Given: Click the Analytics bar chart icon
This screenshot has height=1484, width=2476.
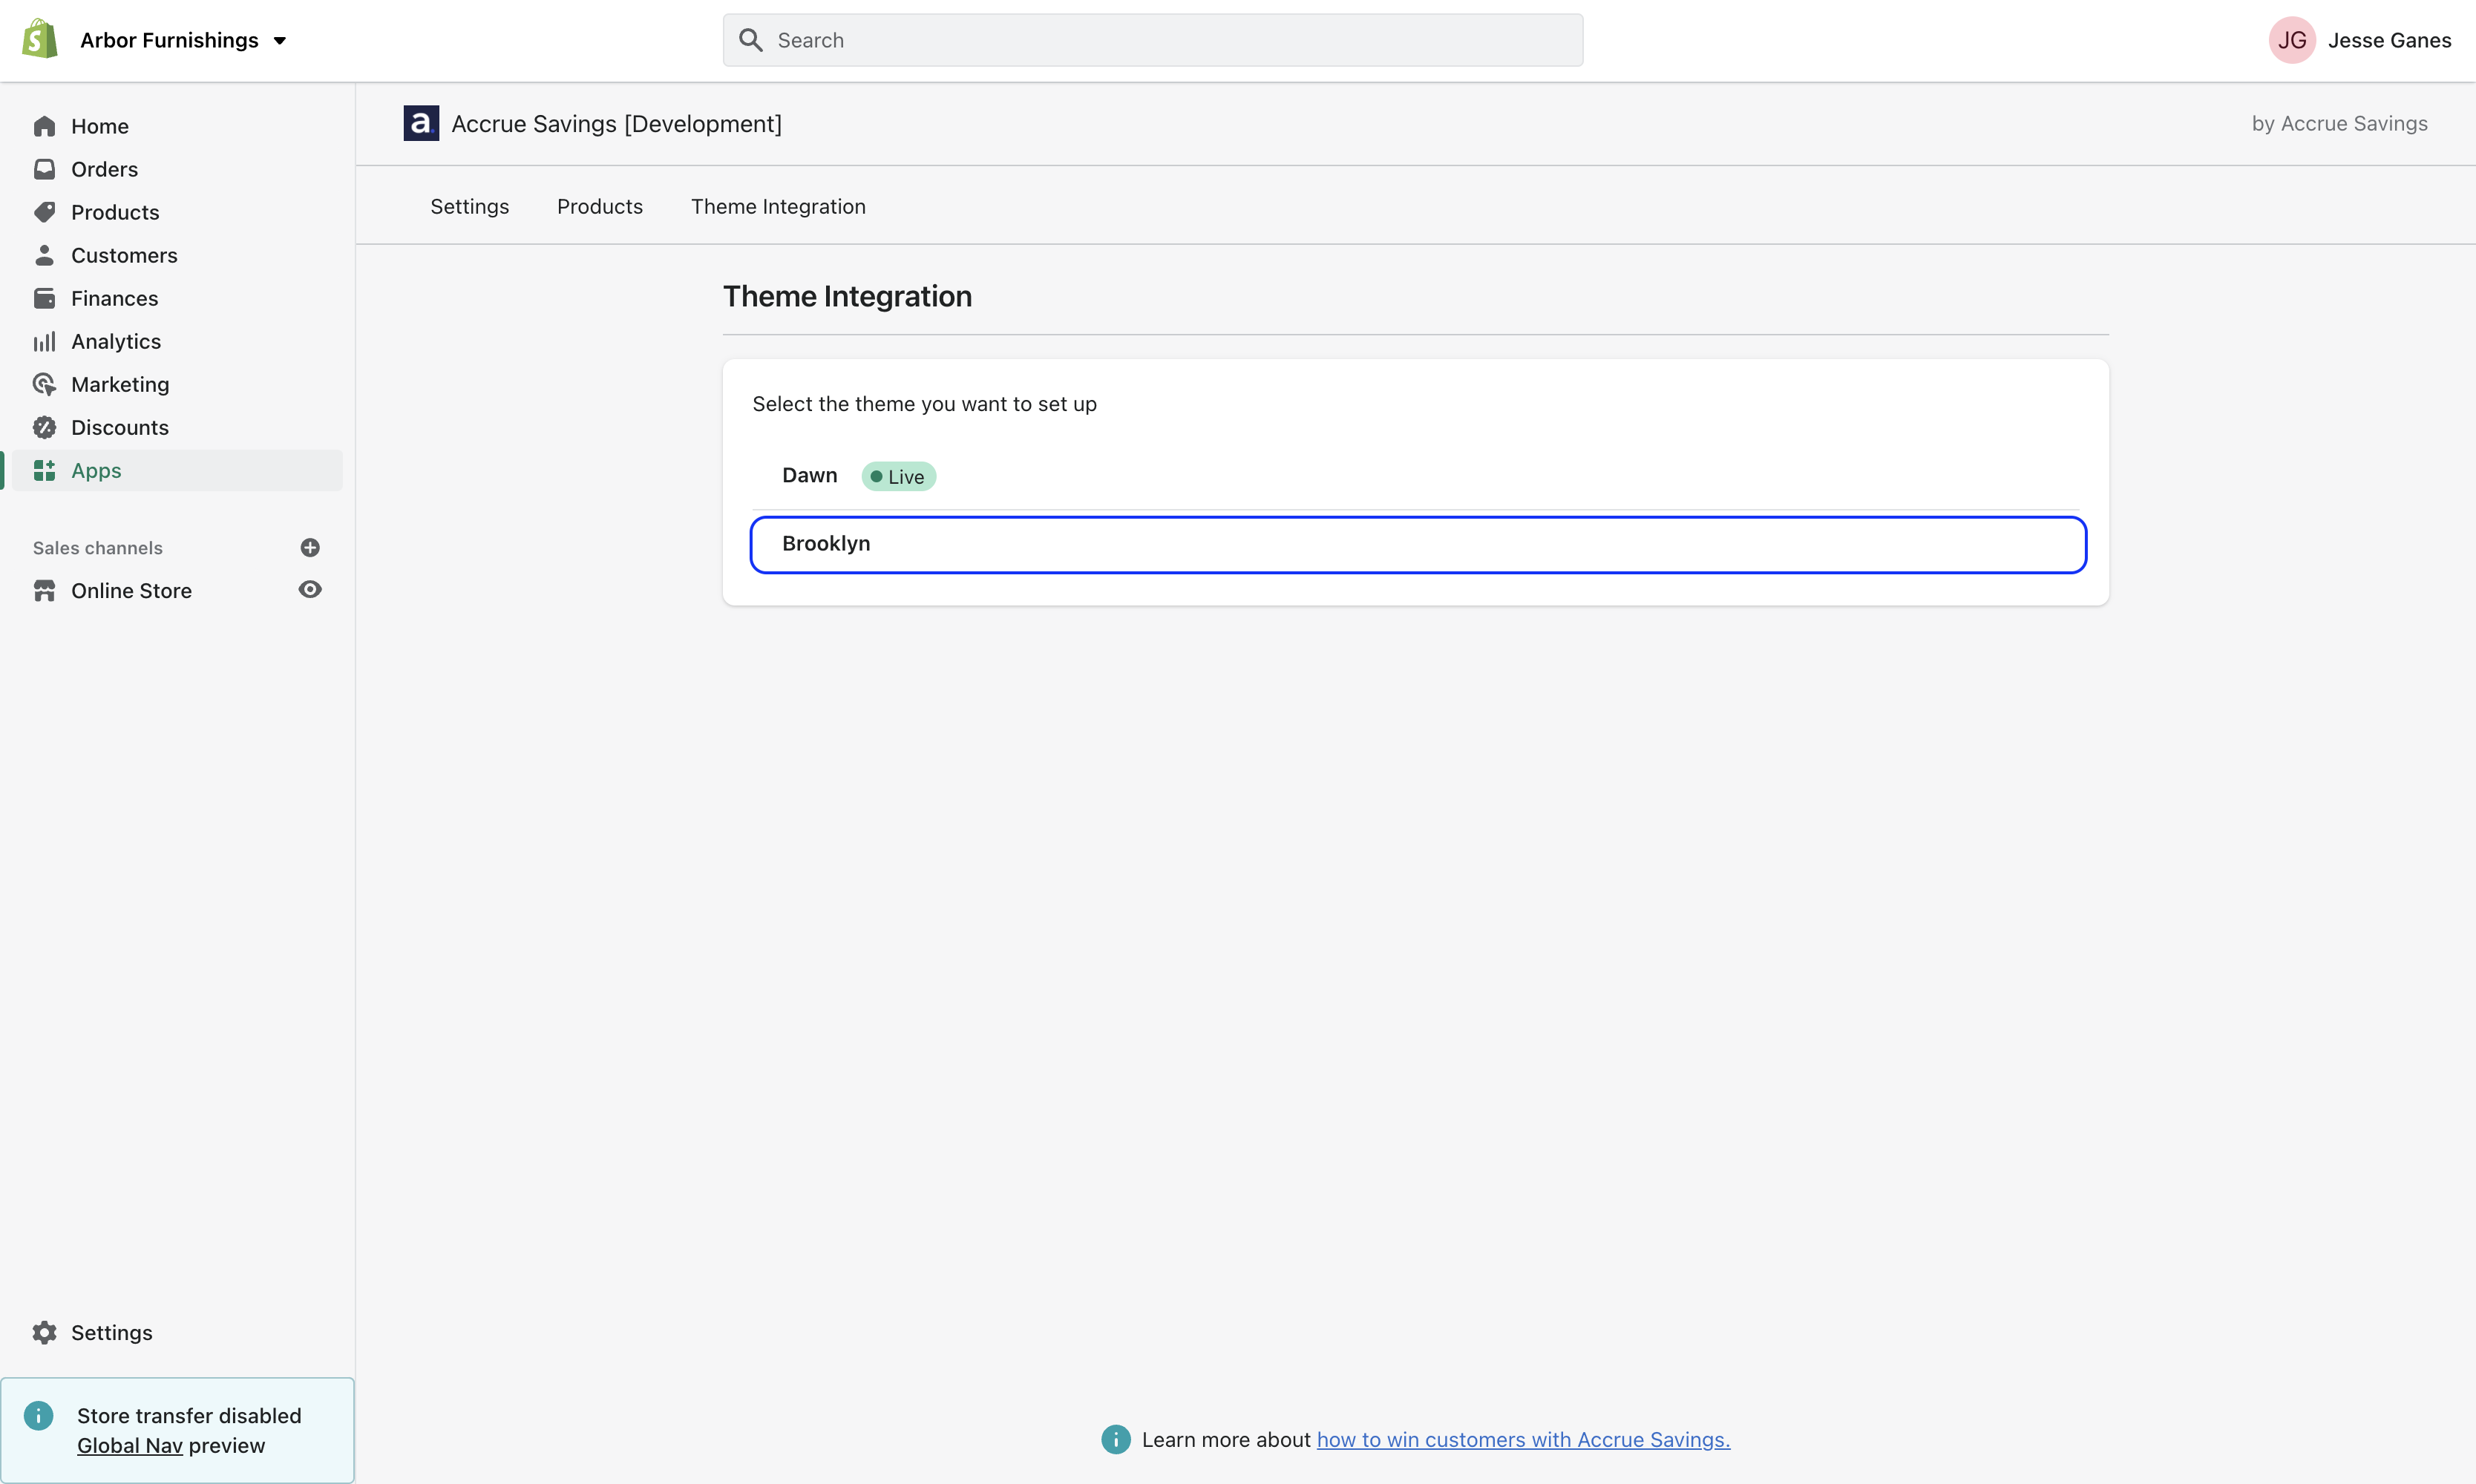Looking at the screenshot, I should point(44,341).
